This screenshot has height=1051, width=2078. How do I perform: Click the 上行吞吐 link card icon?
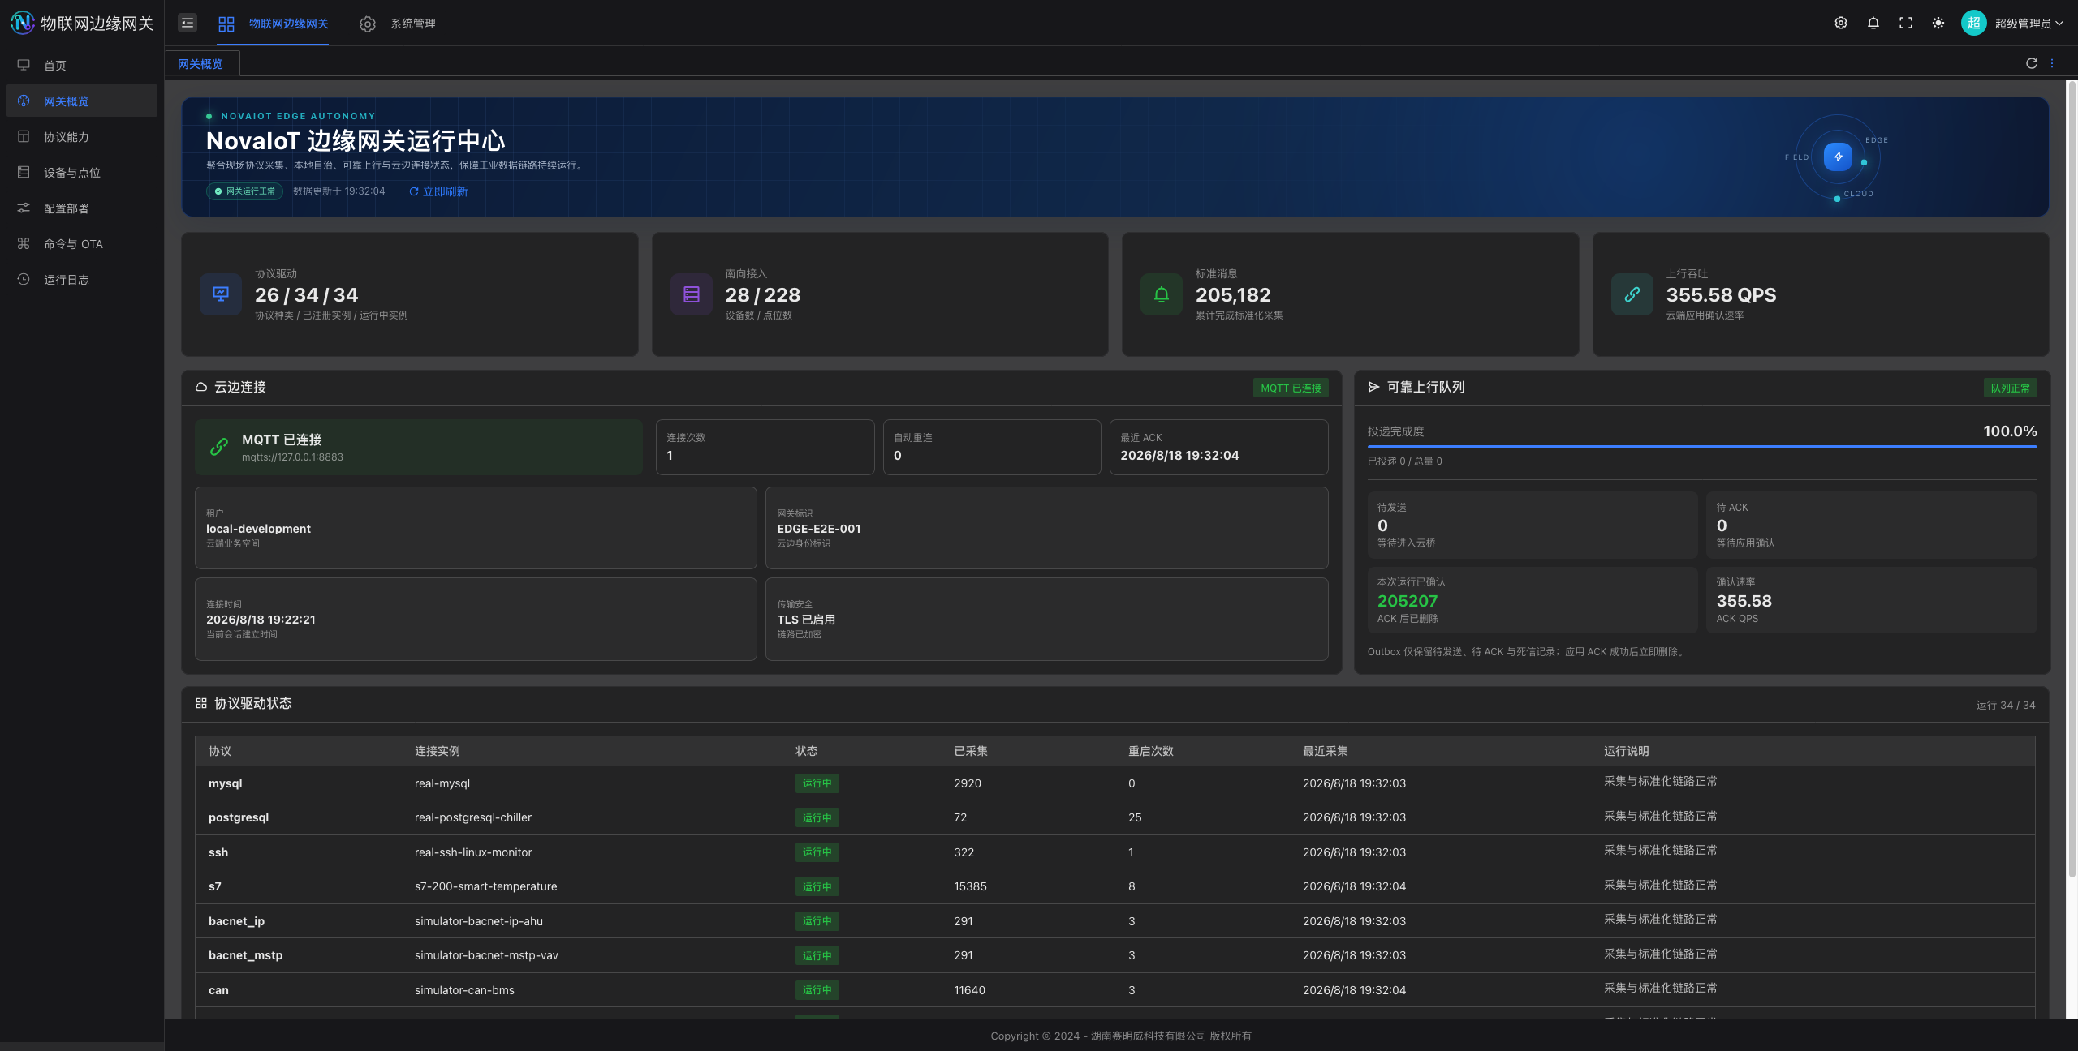coord(1632,294)
